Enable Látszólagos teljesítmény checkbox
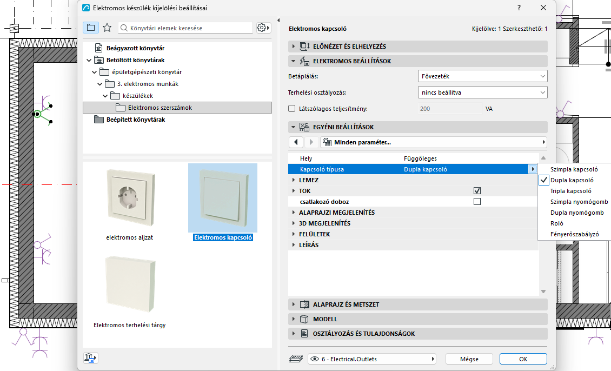611x371 pixels. [291, 109]
